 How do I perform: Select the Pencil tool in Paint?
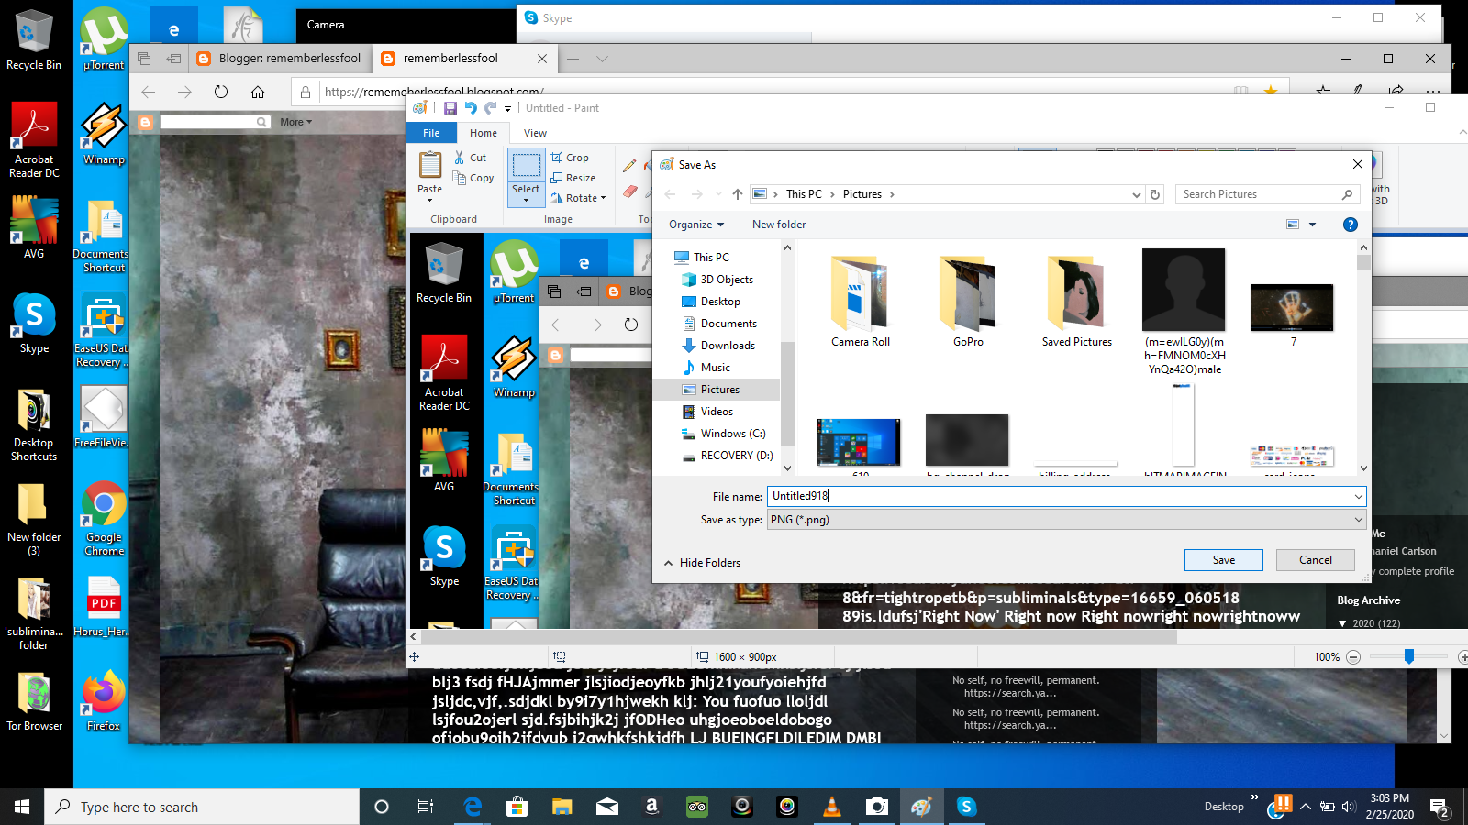pyautogui.click(x=629, y=166)
